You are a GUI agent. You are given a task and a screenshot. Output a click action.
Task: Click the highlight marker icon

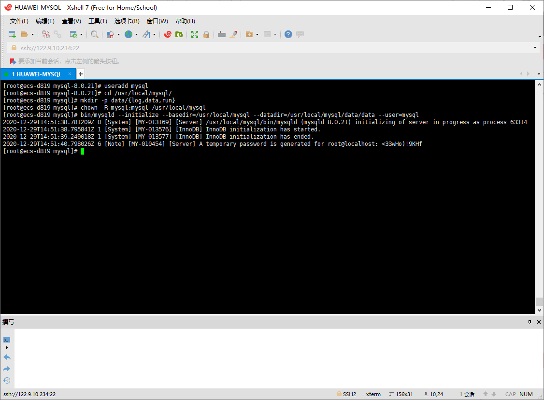pos(233,34)
